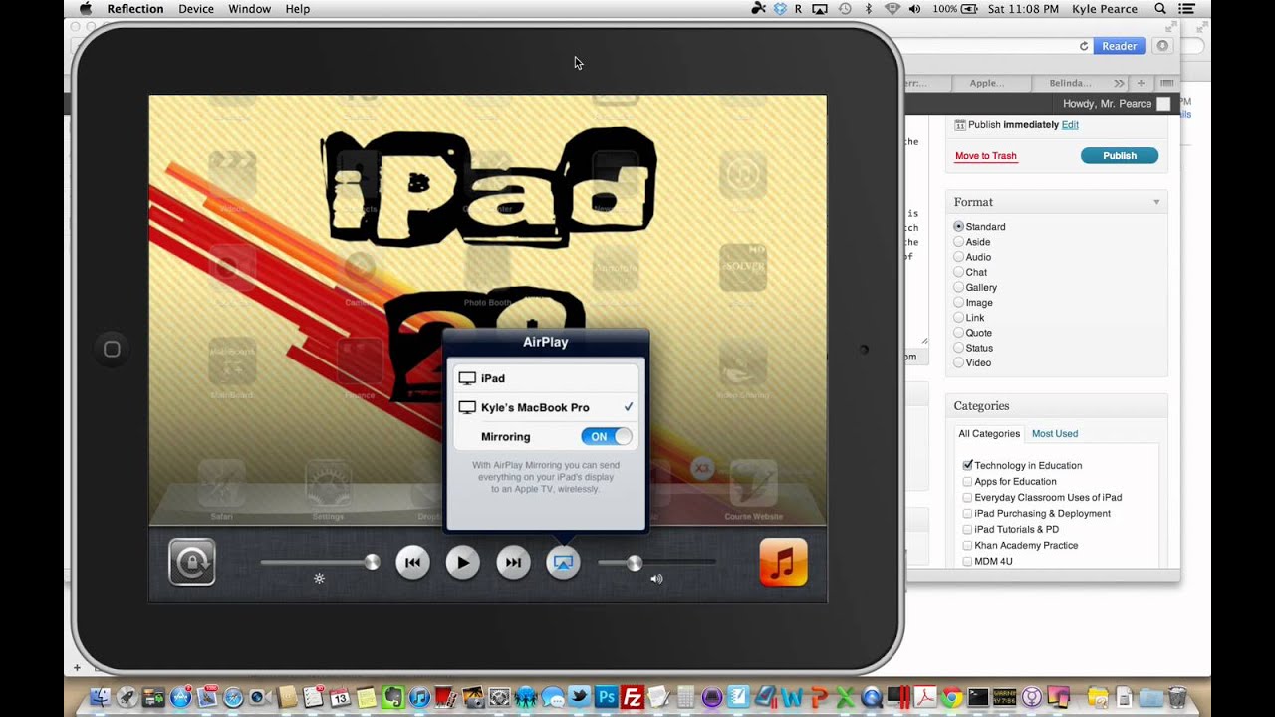Select the Link format
Image resolution: width=1275 pixels, height=717 pixels.
click(x=958, y=318)
